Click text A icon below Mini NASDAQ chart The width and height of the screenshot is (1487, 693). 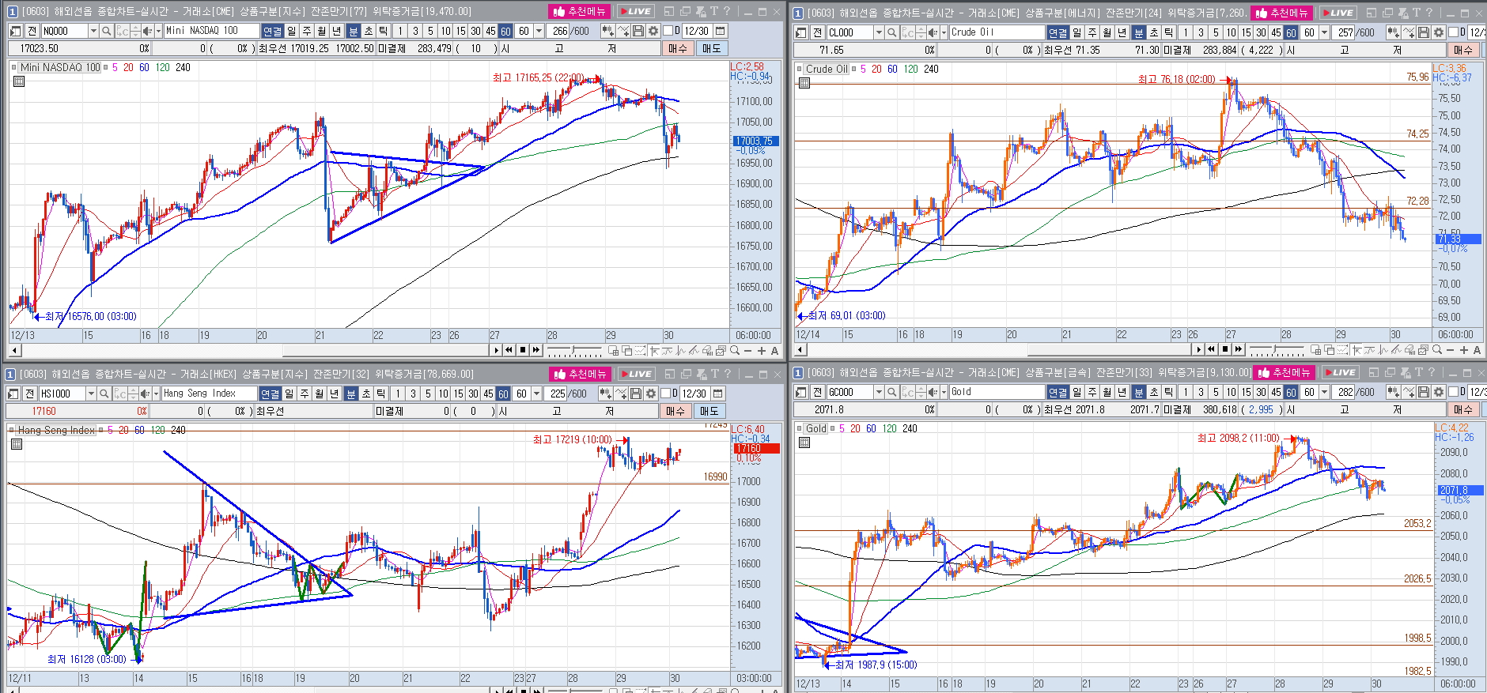[x=774, y=351]
